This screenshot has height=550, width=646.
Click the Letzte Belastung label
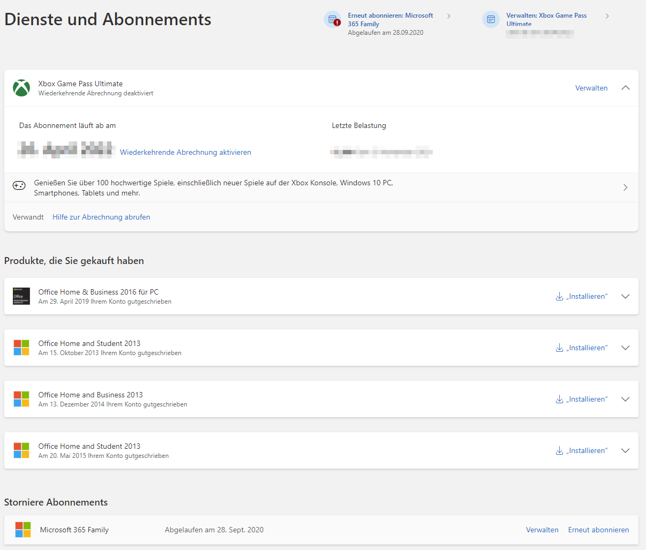359,125
